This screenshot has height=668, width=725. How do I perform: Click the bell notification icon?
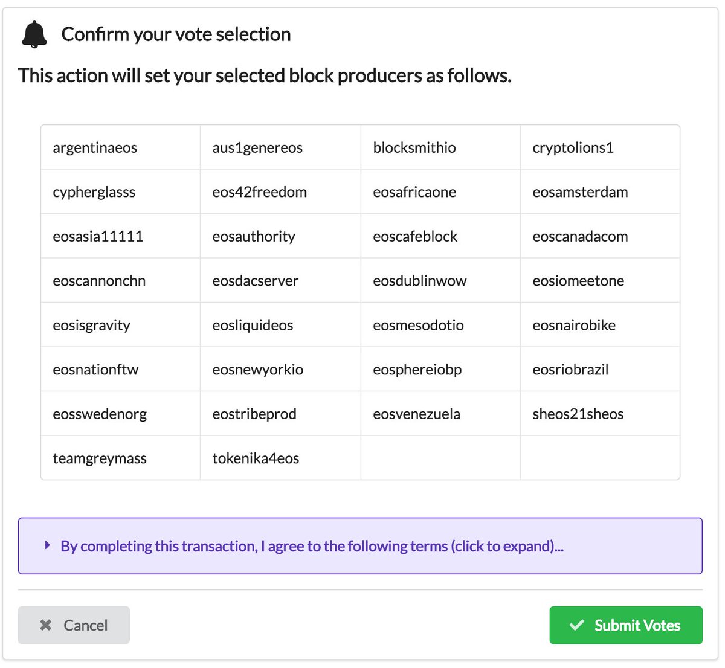34,34
